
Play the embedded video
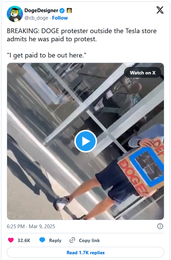click(x=85, y=141)
